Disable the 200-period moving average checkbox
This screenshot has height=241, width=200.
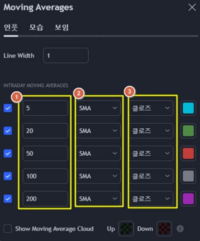click(8, 199)
